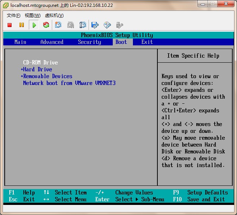Viewport: 237px width, 215px height.
Task: Switch to the Exit BIOS tab
Action: tap(147, 42)
